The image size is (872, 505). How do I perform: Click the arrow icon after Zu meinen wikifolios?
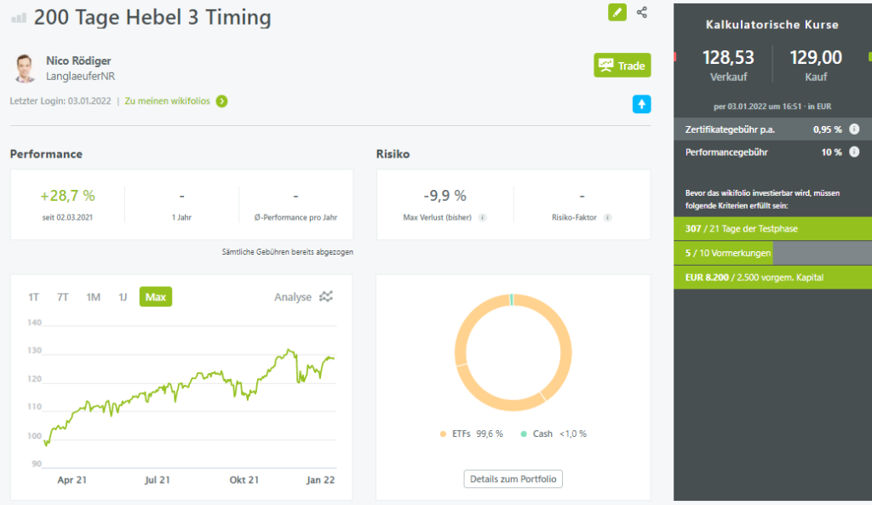click(x=222, y=101)
